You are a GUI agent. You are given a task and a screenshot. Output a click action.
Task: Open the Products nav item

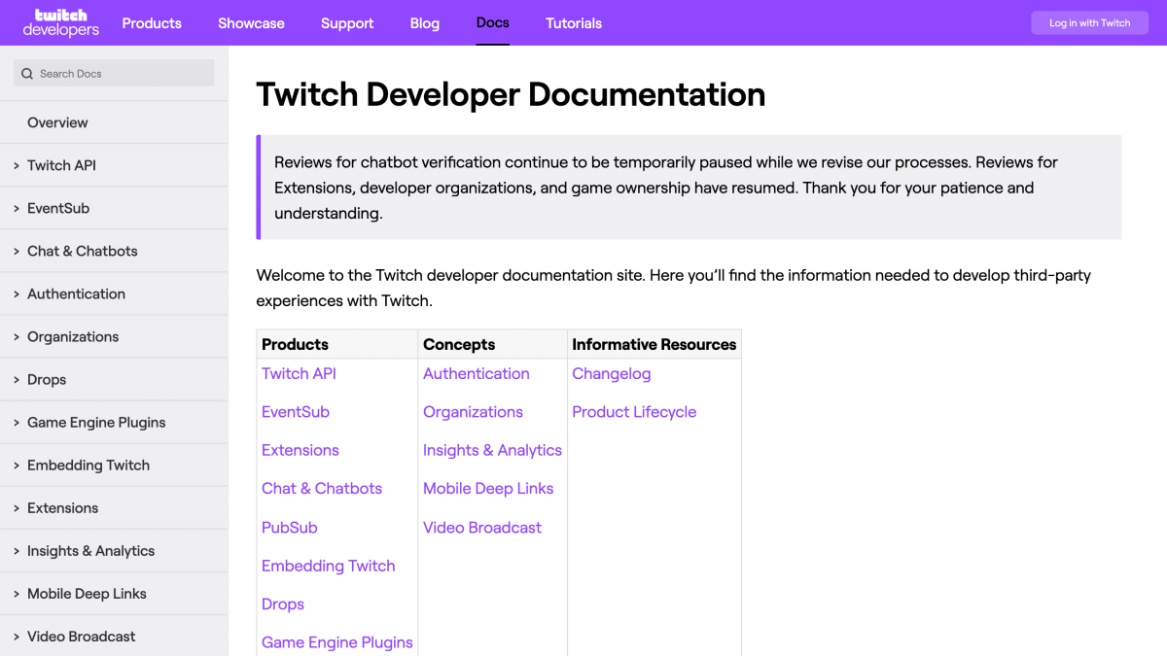tap(152, 23)
